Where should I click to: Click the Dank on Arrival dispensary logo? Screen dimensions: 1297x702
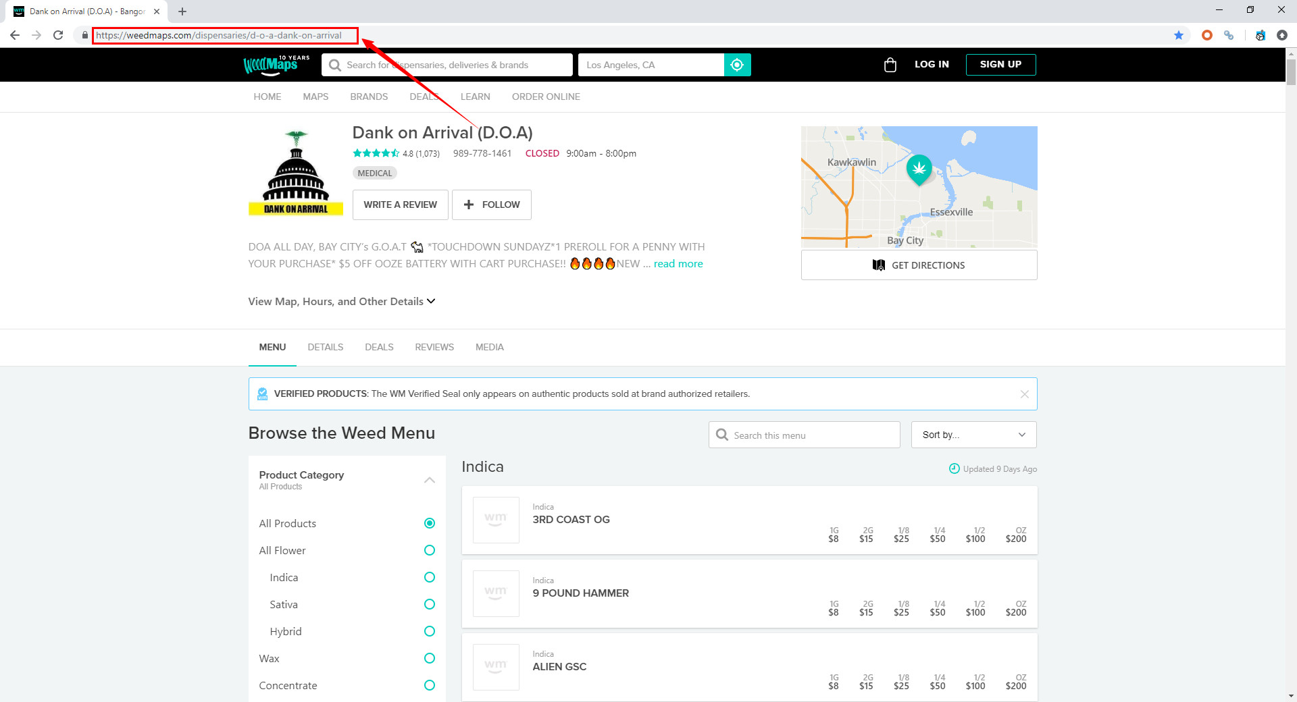click(296, 172)
